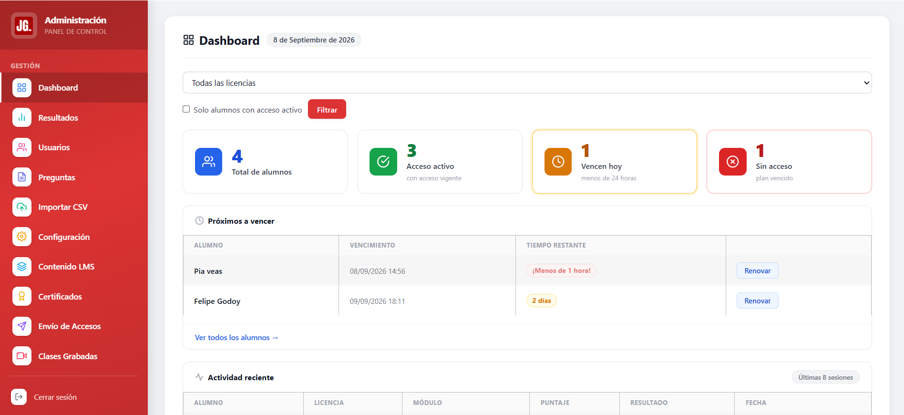The image size is (904, 415).
Task: Renew access for Felipe Godoy
Action: 757,301
